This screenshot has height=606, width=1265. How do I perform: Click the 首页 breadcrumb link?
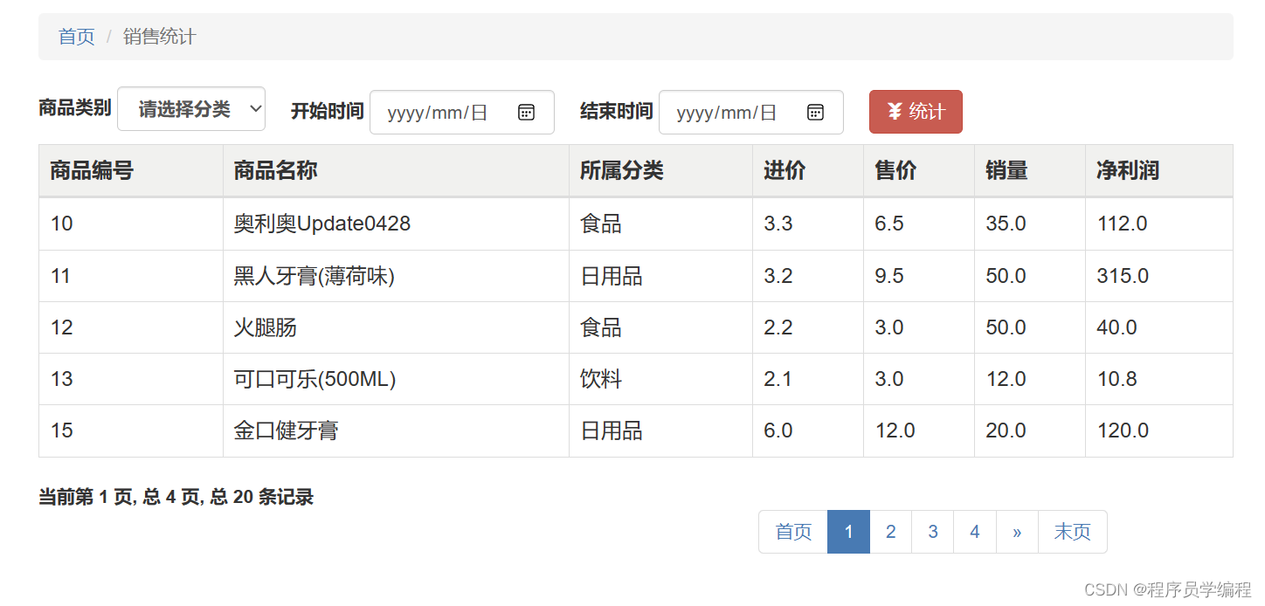76,37
